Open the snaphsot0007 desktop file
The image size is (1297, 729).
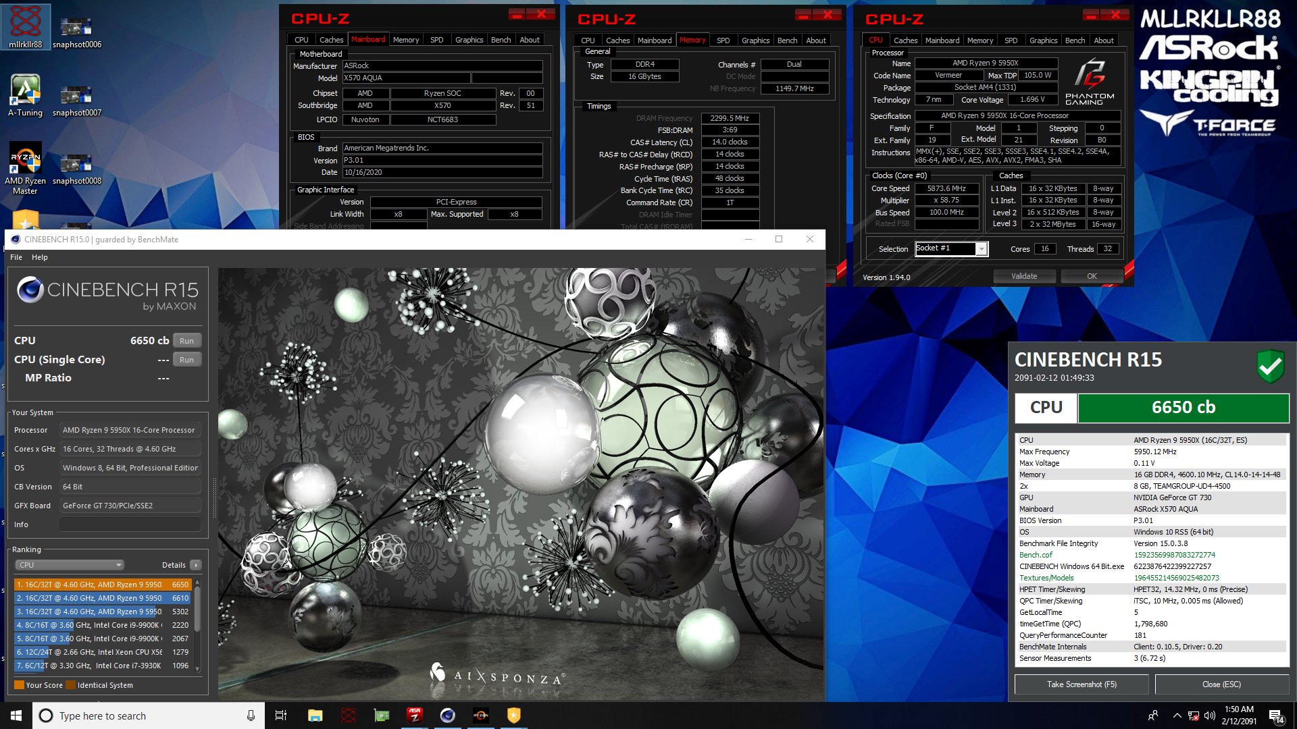[x=77, y=101]
